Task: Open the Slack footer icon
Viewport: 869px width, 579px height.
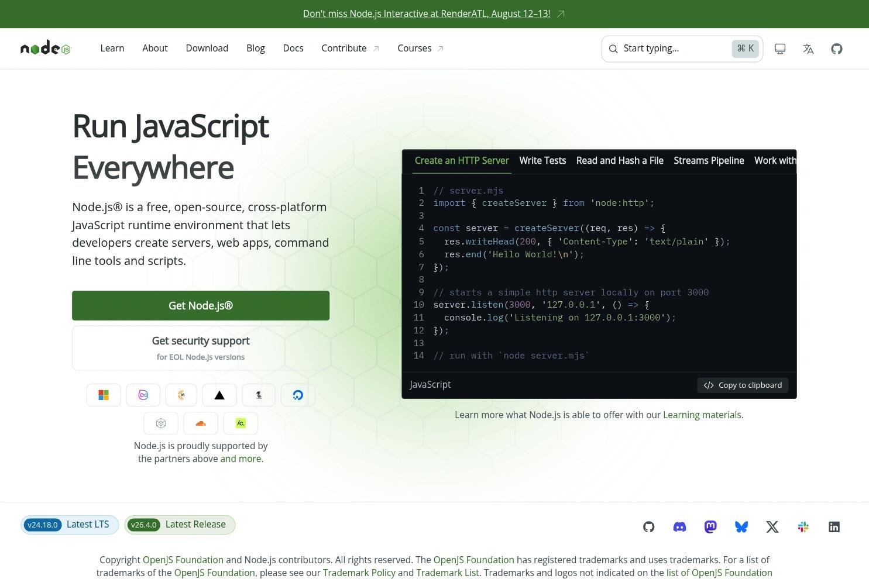Action: (x=803, y=527)
